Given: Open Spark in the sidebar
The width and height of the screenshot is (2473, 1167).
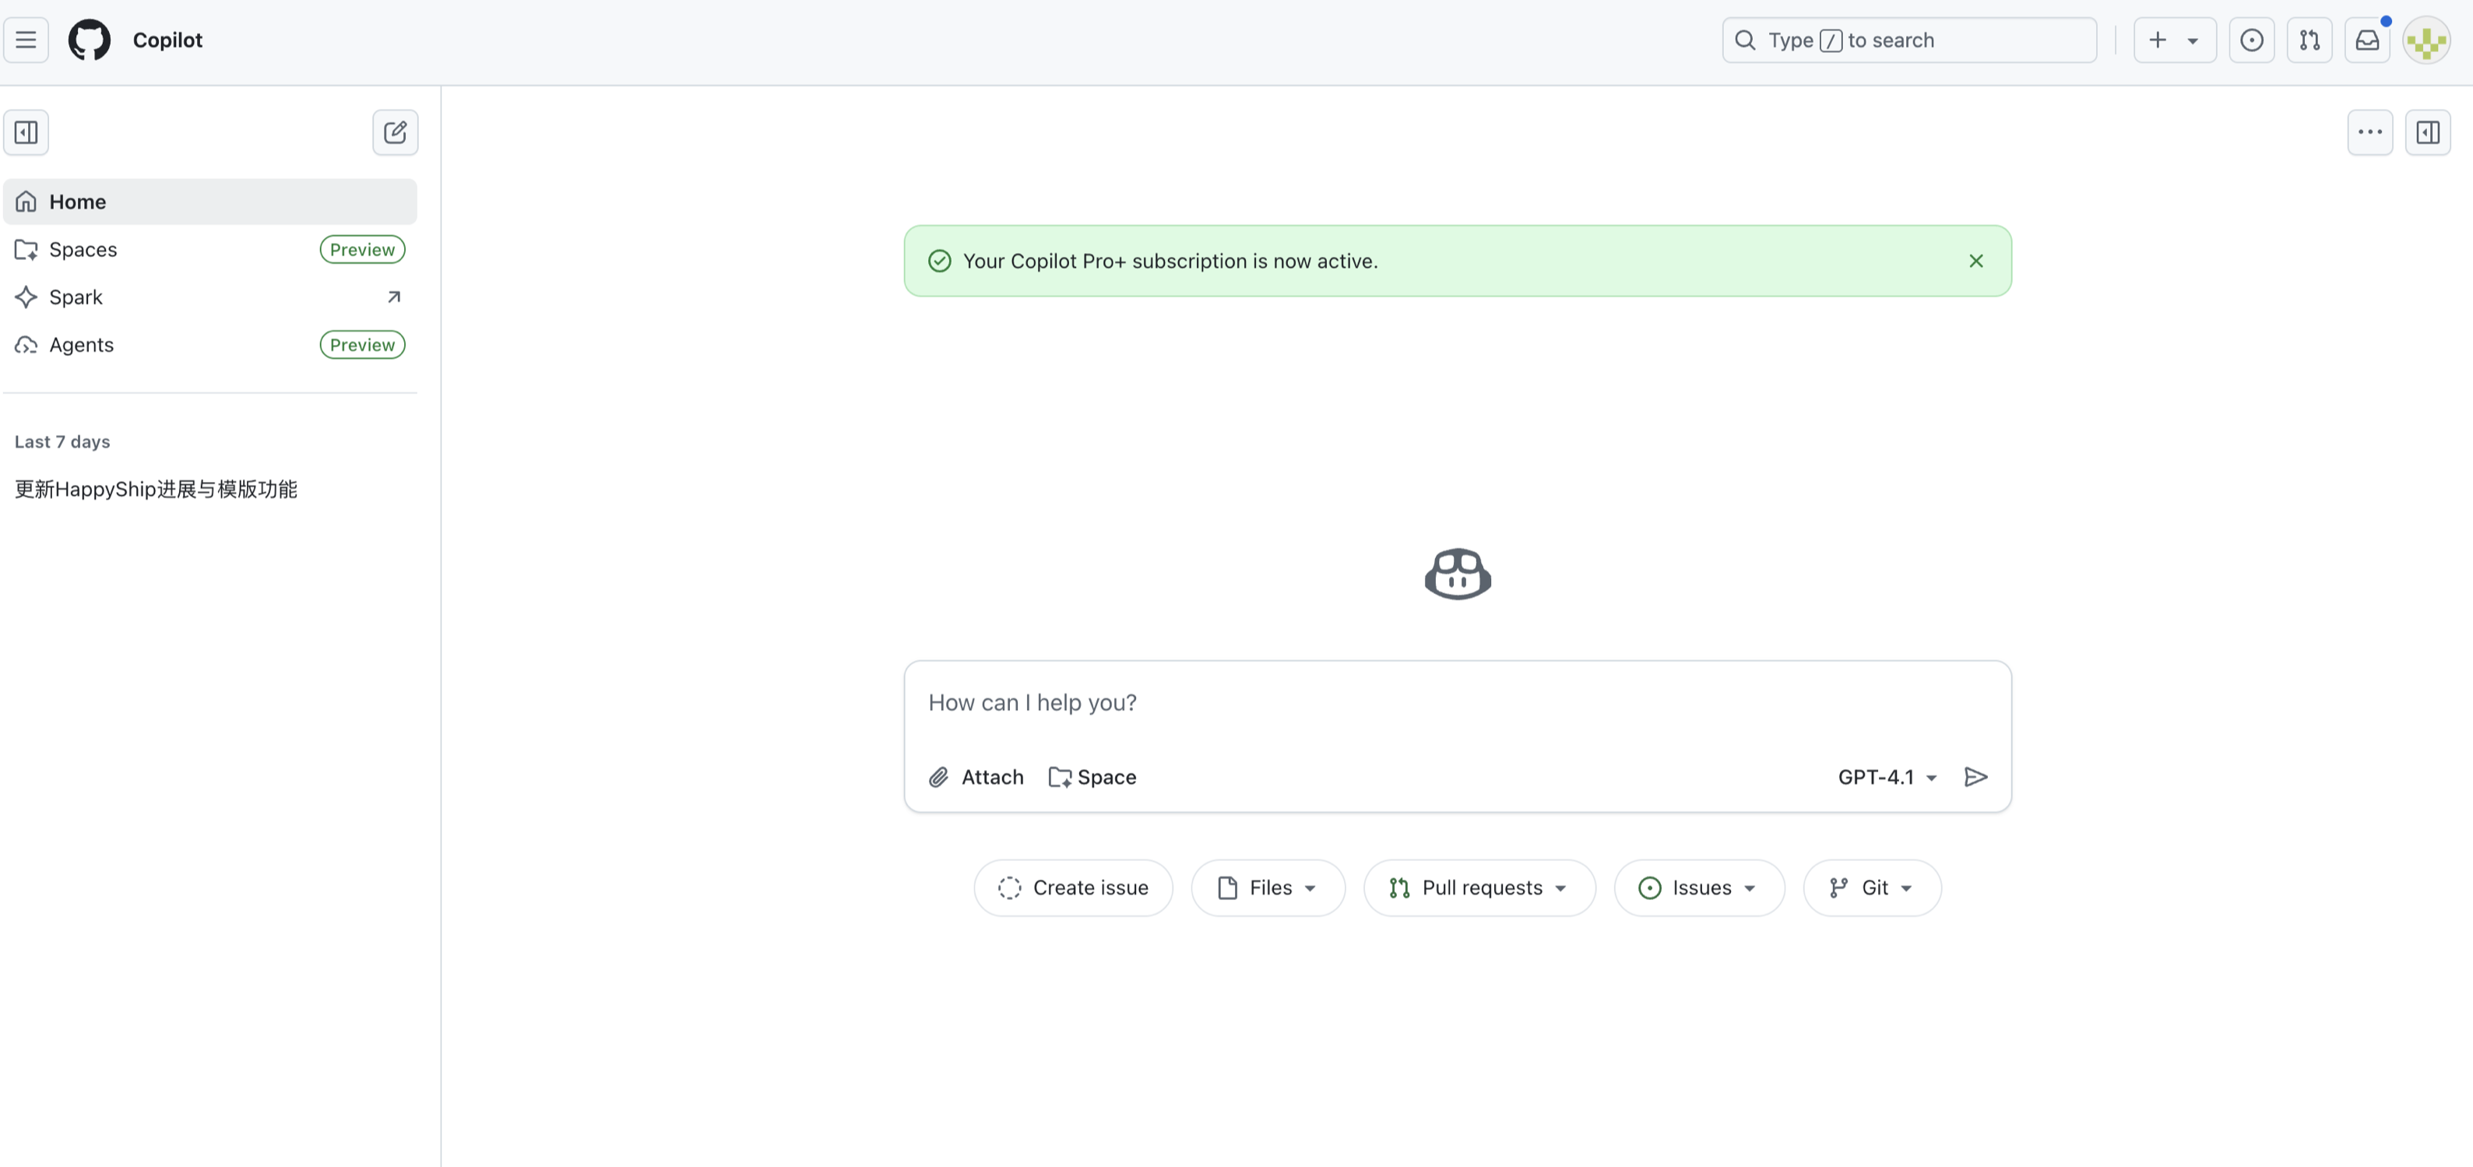Looking at the screenshot, I should coord(210,297).
